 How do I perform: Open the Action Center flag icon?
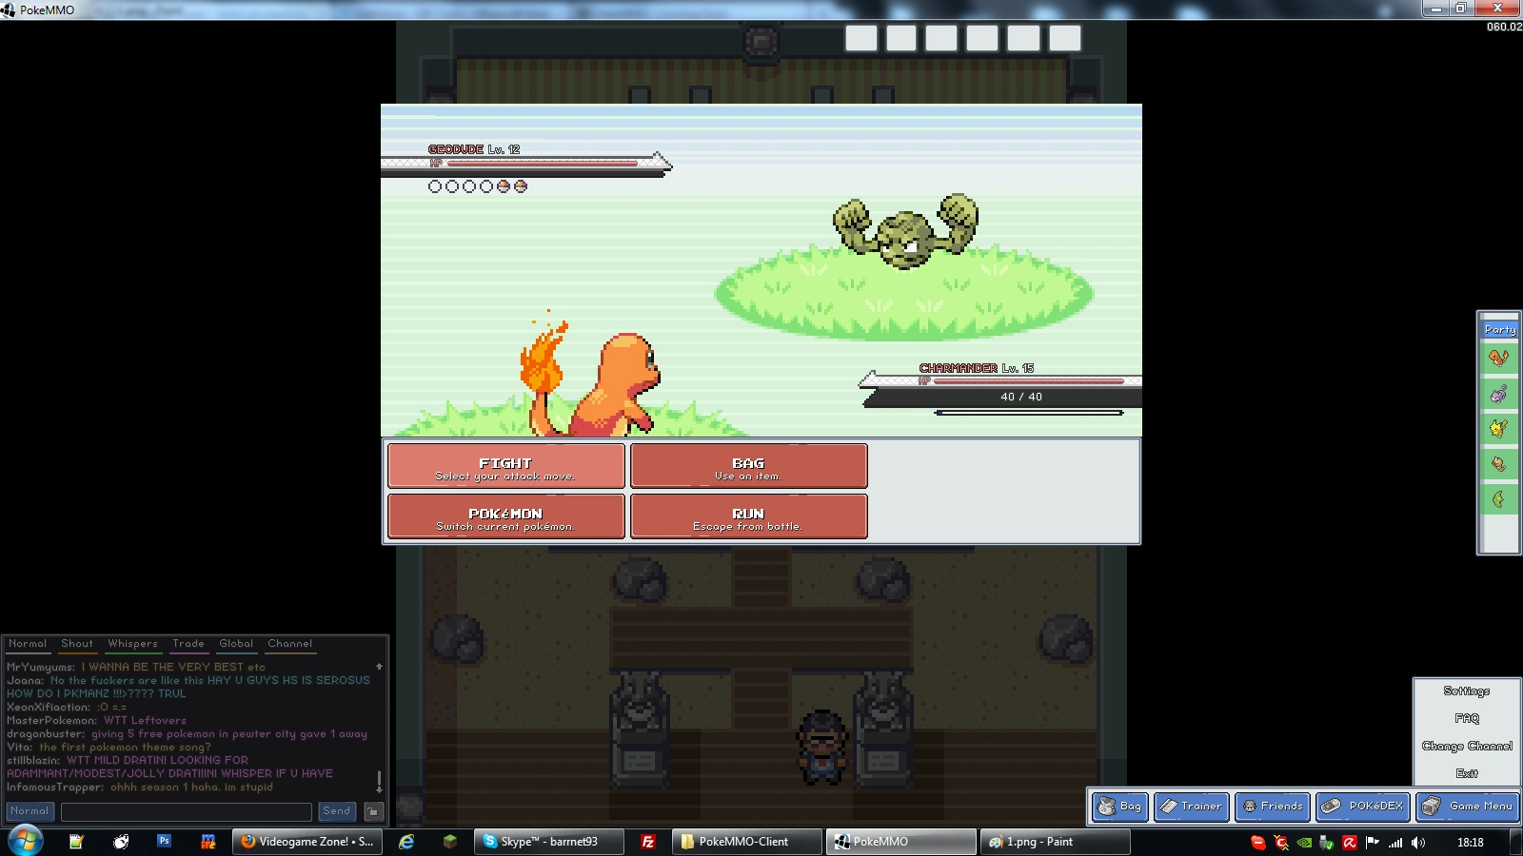pos(1373,843)
